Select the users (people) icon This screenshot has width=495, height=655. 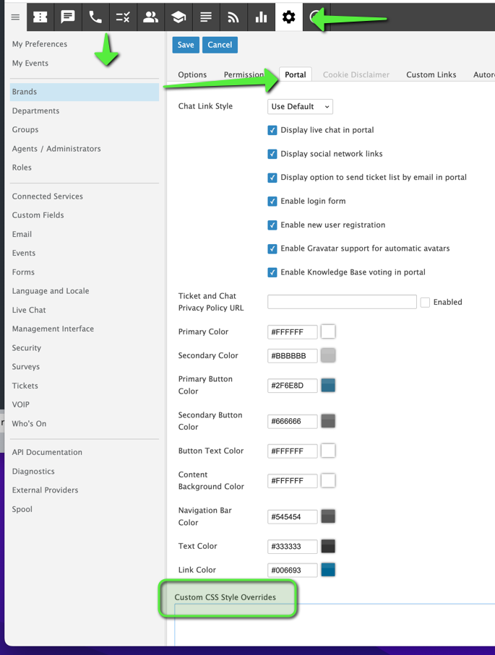[150, 17]
